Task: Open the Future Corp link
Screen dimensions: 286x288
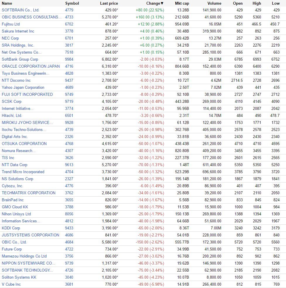Action: click(x=12, y=249)
